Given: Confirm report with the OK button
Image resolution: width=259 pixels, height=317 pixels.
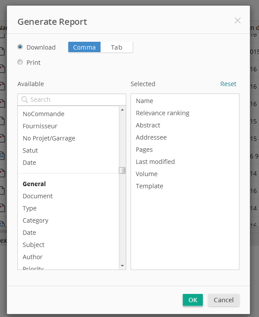Looking at the screenshot, I should [193, 300].
